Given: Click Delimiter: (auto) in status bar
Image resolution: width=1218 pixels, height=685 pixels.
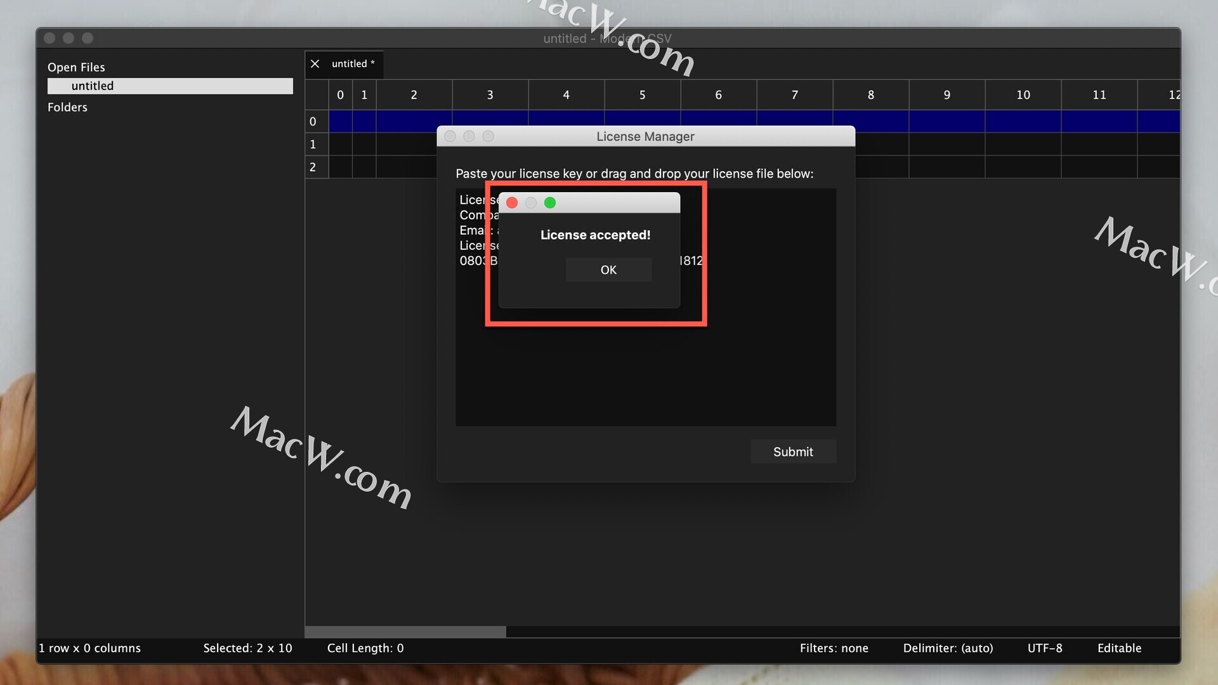Looking at the screenshot, I should (948, 648).
